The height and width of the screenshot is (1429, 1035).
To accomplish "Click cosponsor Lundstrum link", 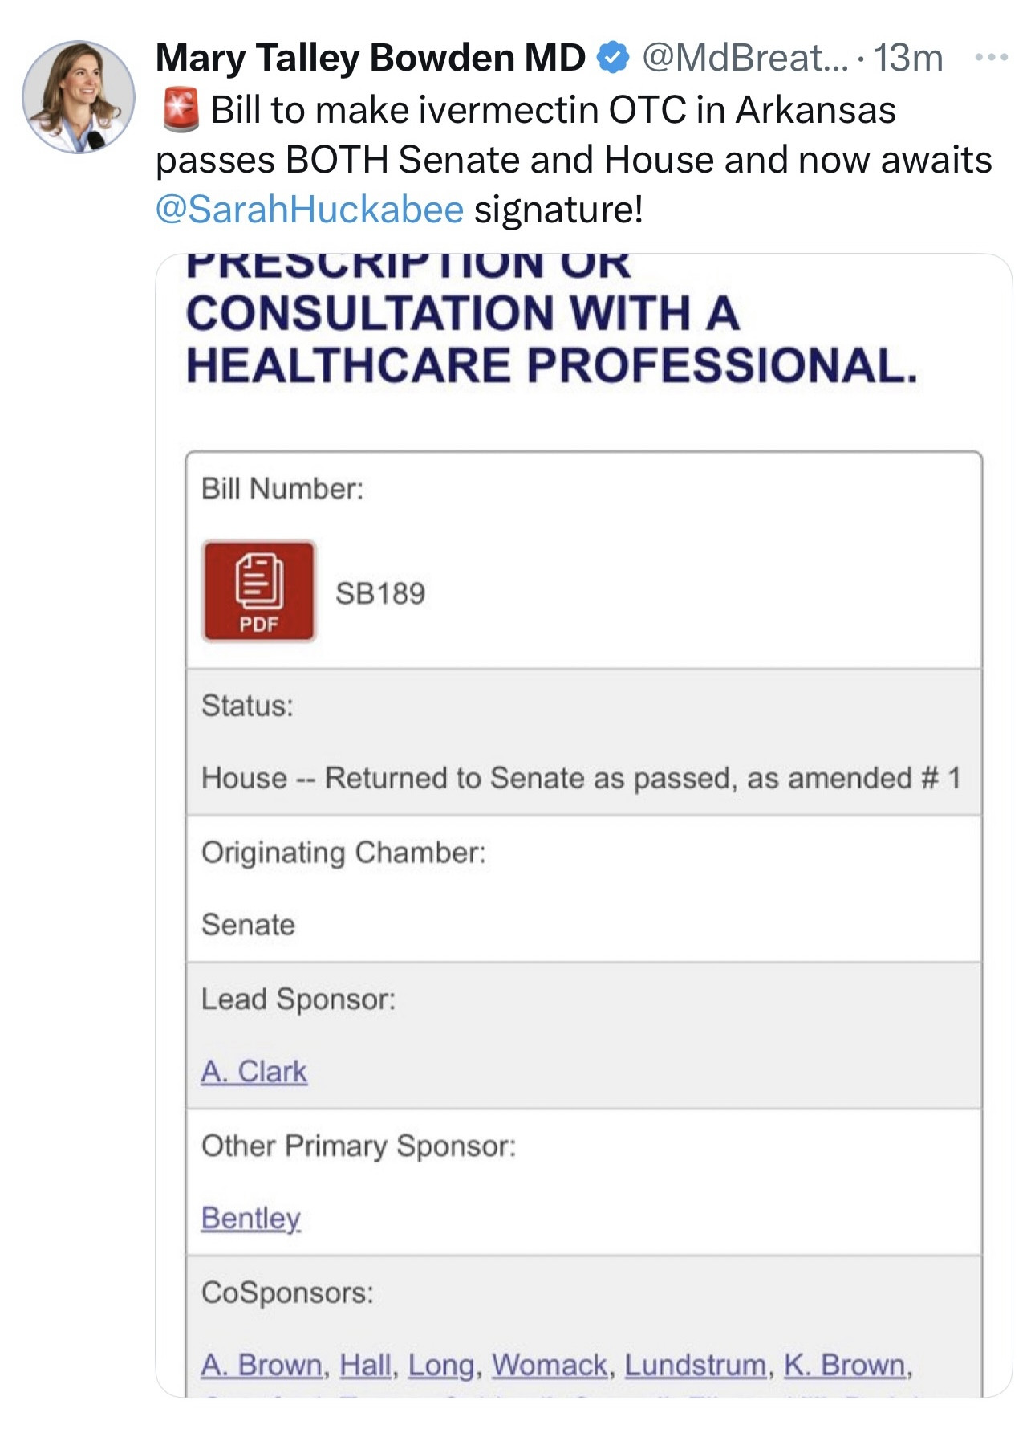I will (x=695, y=1365).
